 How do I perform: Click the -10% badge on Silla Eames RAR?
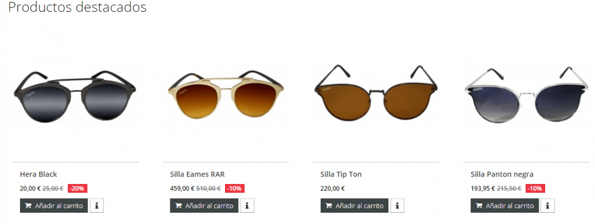pyautogui.click(x=235, y=188)
